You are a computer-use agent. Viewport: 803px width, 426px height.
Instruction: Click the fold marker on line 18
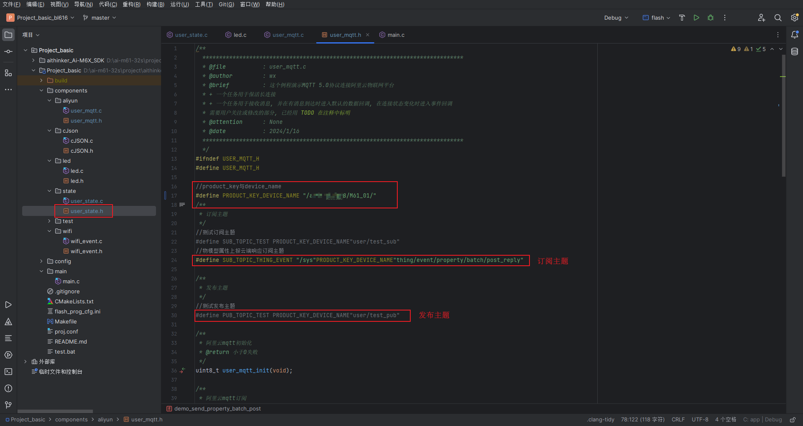click(x=182, y=205)
